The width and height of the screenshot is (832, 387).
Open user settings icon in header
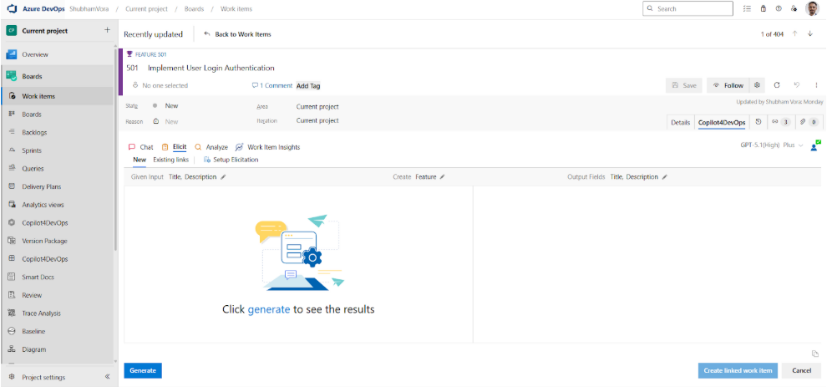pyautogui.click(x=794, y=8)
